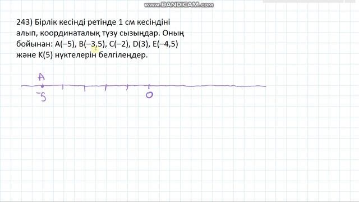359x202 pixels.
Task: Click the problem number 243)
Action: [25, 22]
